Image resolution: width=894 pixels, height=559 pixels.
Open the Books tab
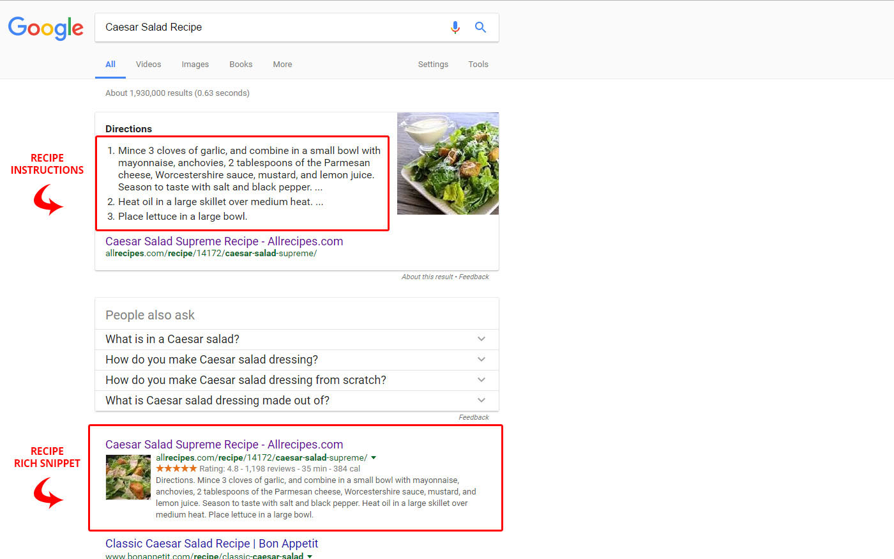241,65
